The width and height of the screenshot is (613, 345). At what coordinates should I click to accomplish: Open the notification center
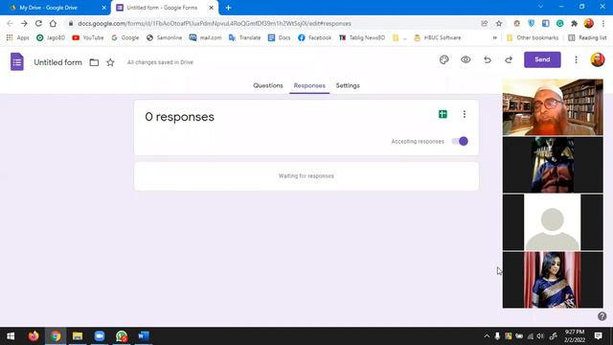(x=598, y=336)
